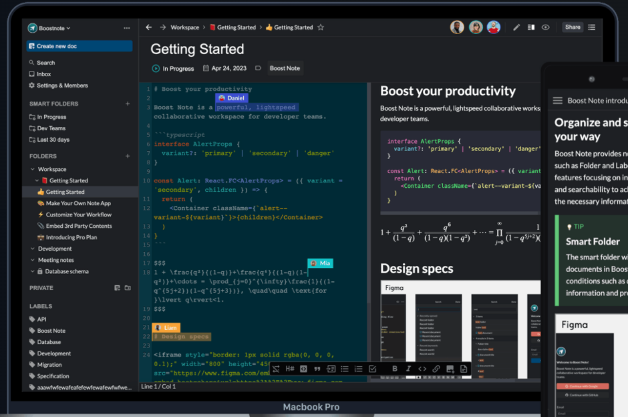Open the Make Your Own Note App doc
The image size is (628, 417).
click(74, 204)
